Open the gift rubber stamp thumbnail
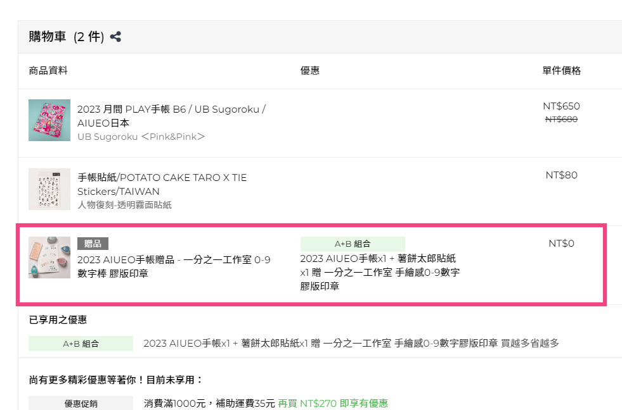622x410 pixels. [49, 258]
